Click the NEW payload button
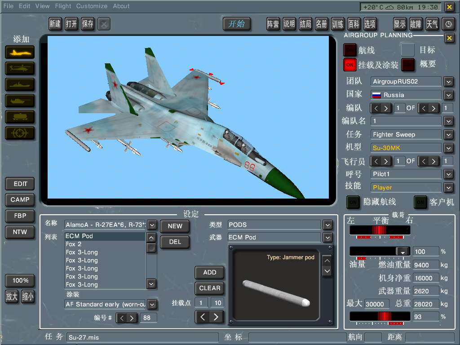The image size is (460, 345). click(175, 226)
